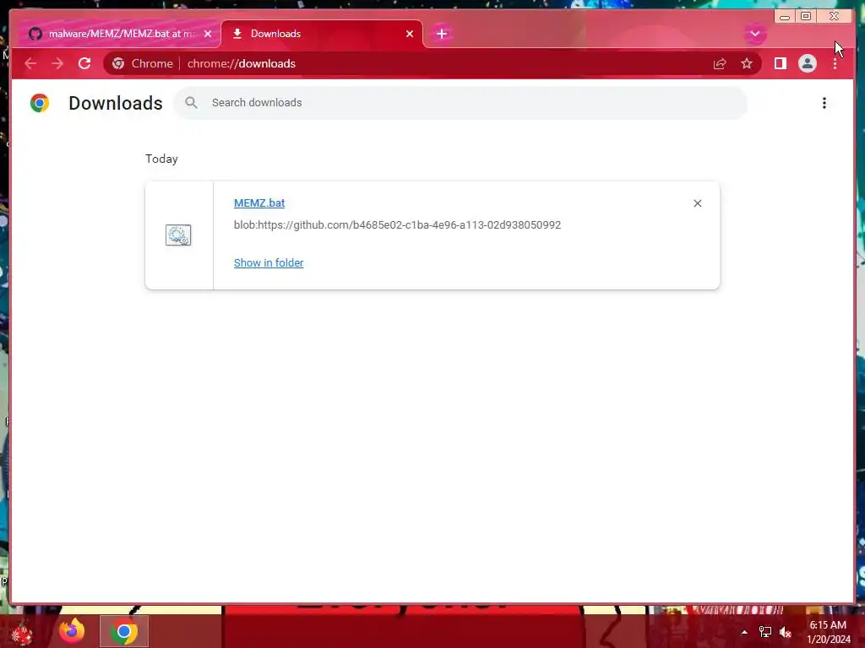Close the GitHub MEMZ.bat tab
This screenshot has width=865, height=648.
pos(208,34)
